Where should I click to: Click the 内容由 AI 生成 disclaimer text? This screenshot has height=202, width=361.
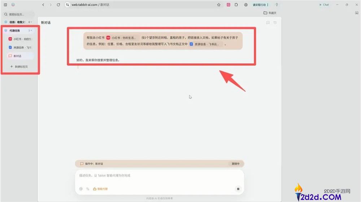159,198
